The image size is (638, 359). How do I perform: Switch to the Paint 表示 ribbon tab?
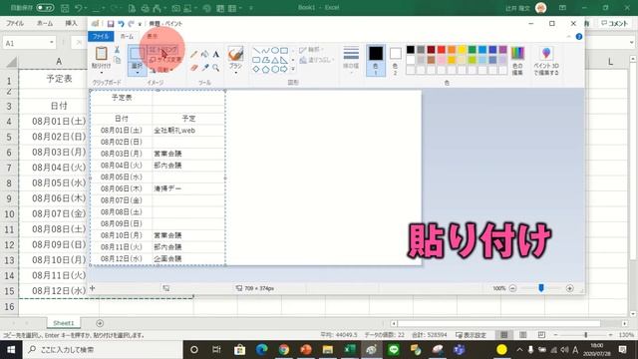point(152,37)
